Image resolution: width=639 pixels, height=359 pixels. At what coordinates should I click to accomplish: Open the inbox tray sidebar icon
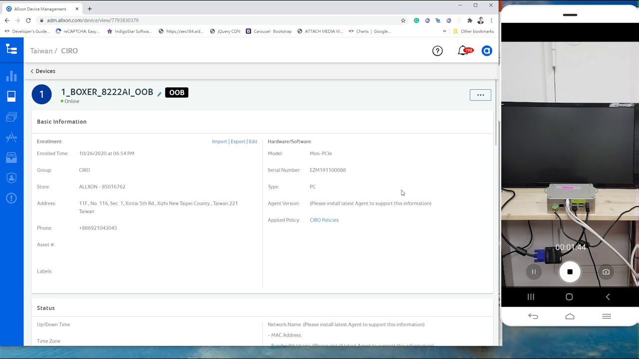tap(11, 158)
